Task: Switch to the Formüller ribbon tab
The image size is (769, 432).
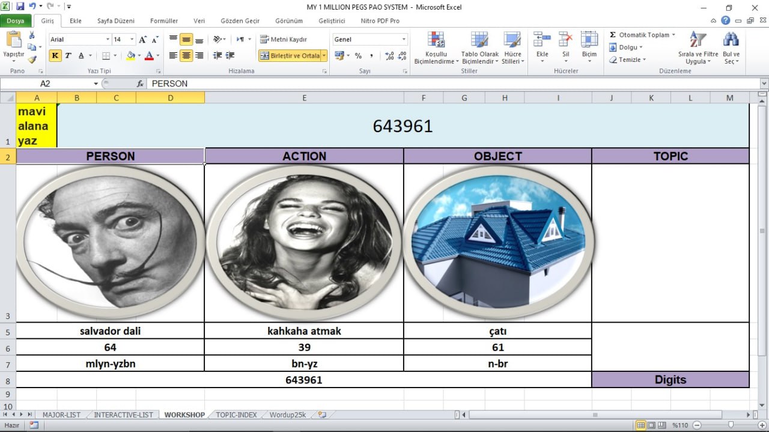Action: [x=163, y=20]
